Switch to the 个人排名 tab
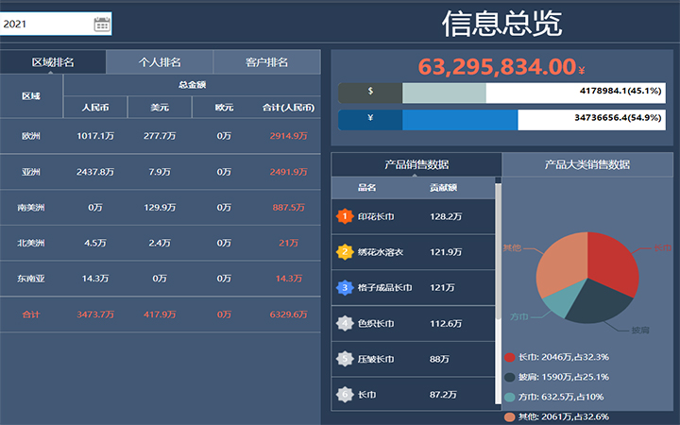680x425 pixels. click(160, 62)
